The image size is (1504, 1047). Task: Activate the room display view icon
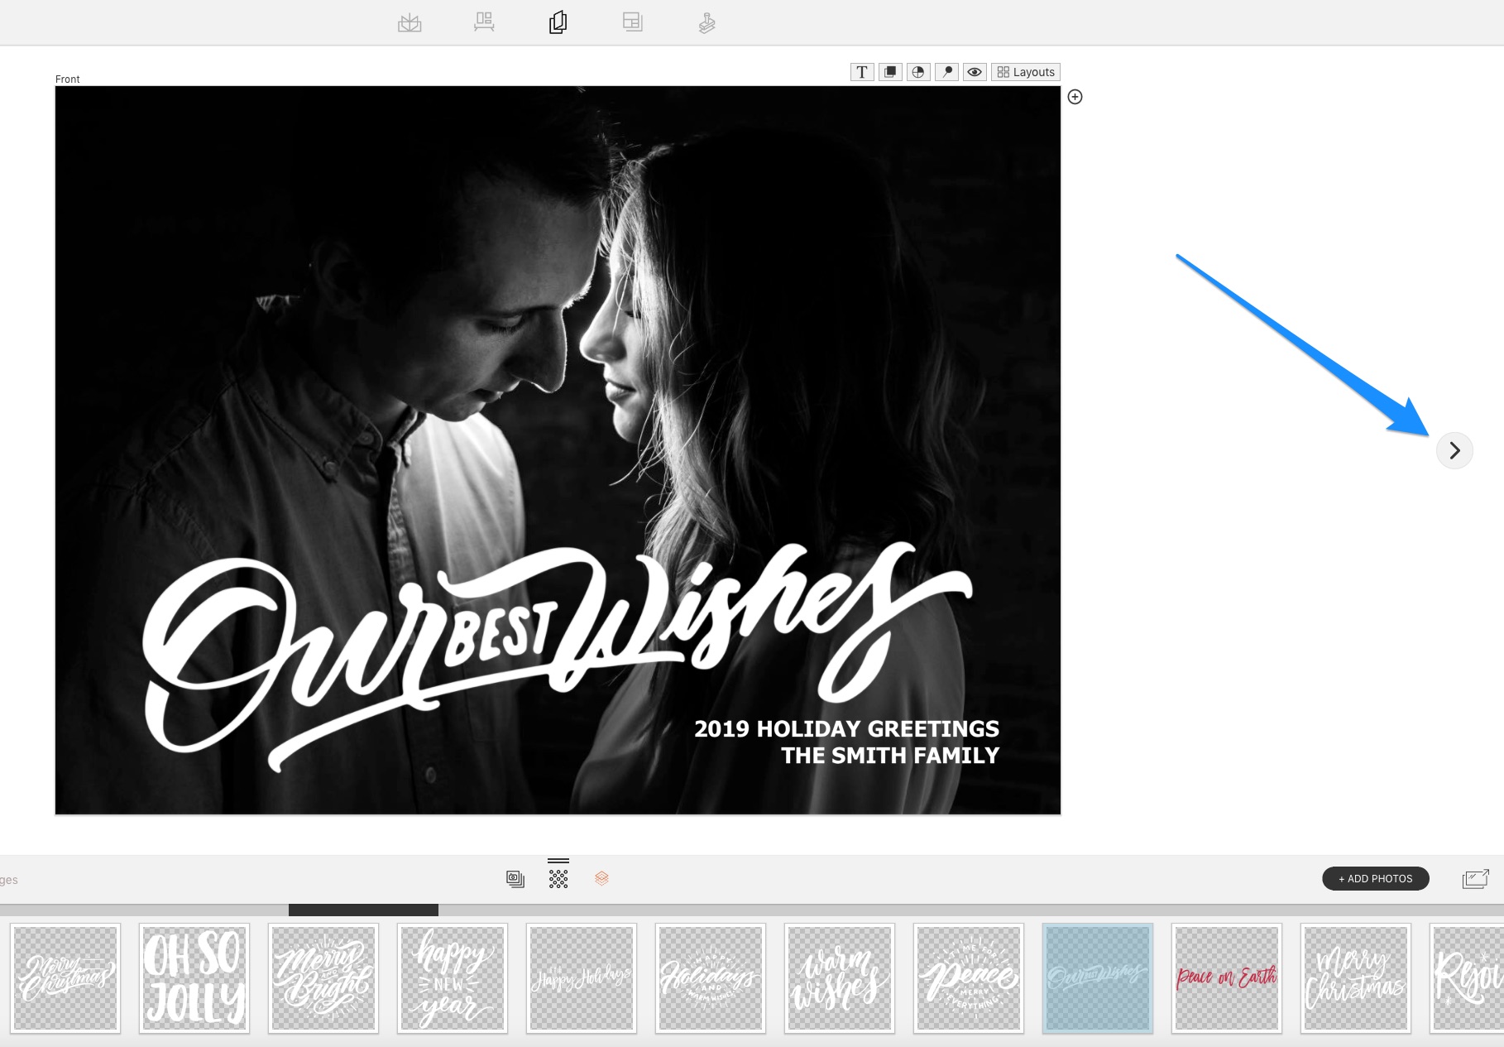pos(484,22)
